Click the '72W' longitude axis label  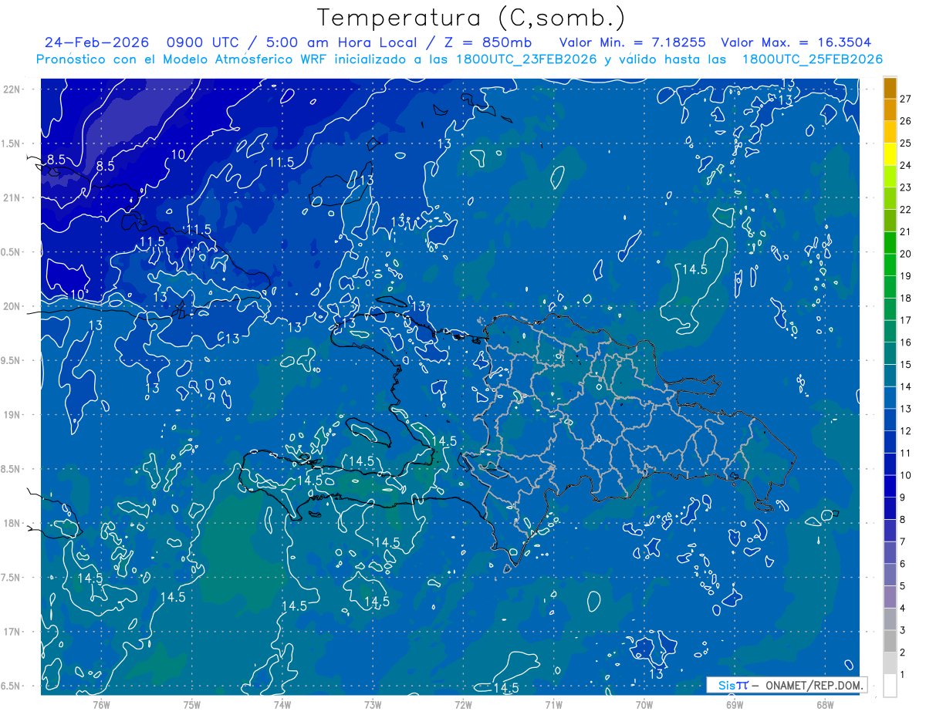(x=463, y=704)
